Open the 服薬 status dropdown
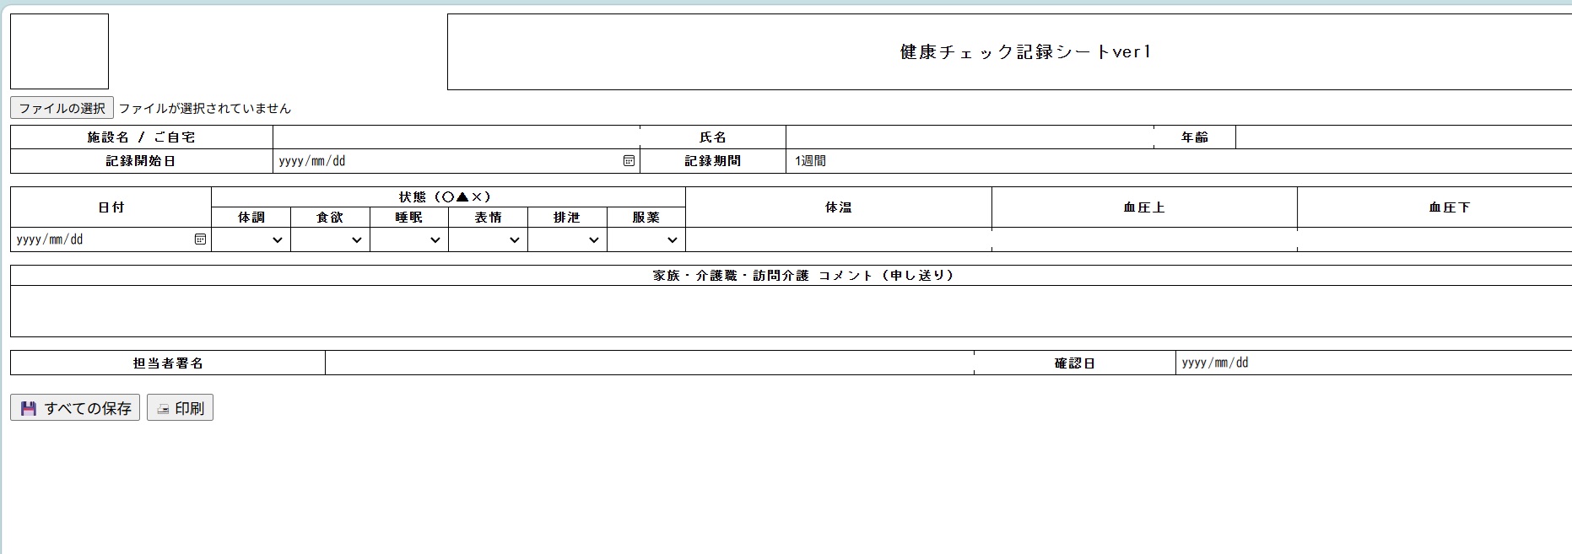The height and width of the screenshot is (554, 1572). click(x=646, y=240)
